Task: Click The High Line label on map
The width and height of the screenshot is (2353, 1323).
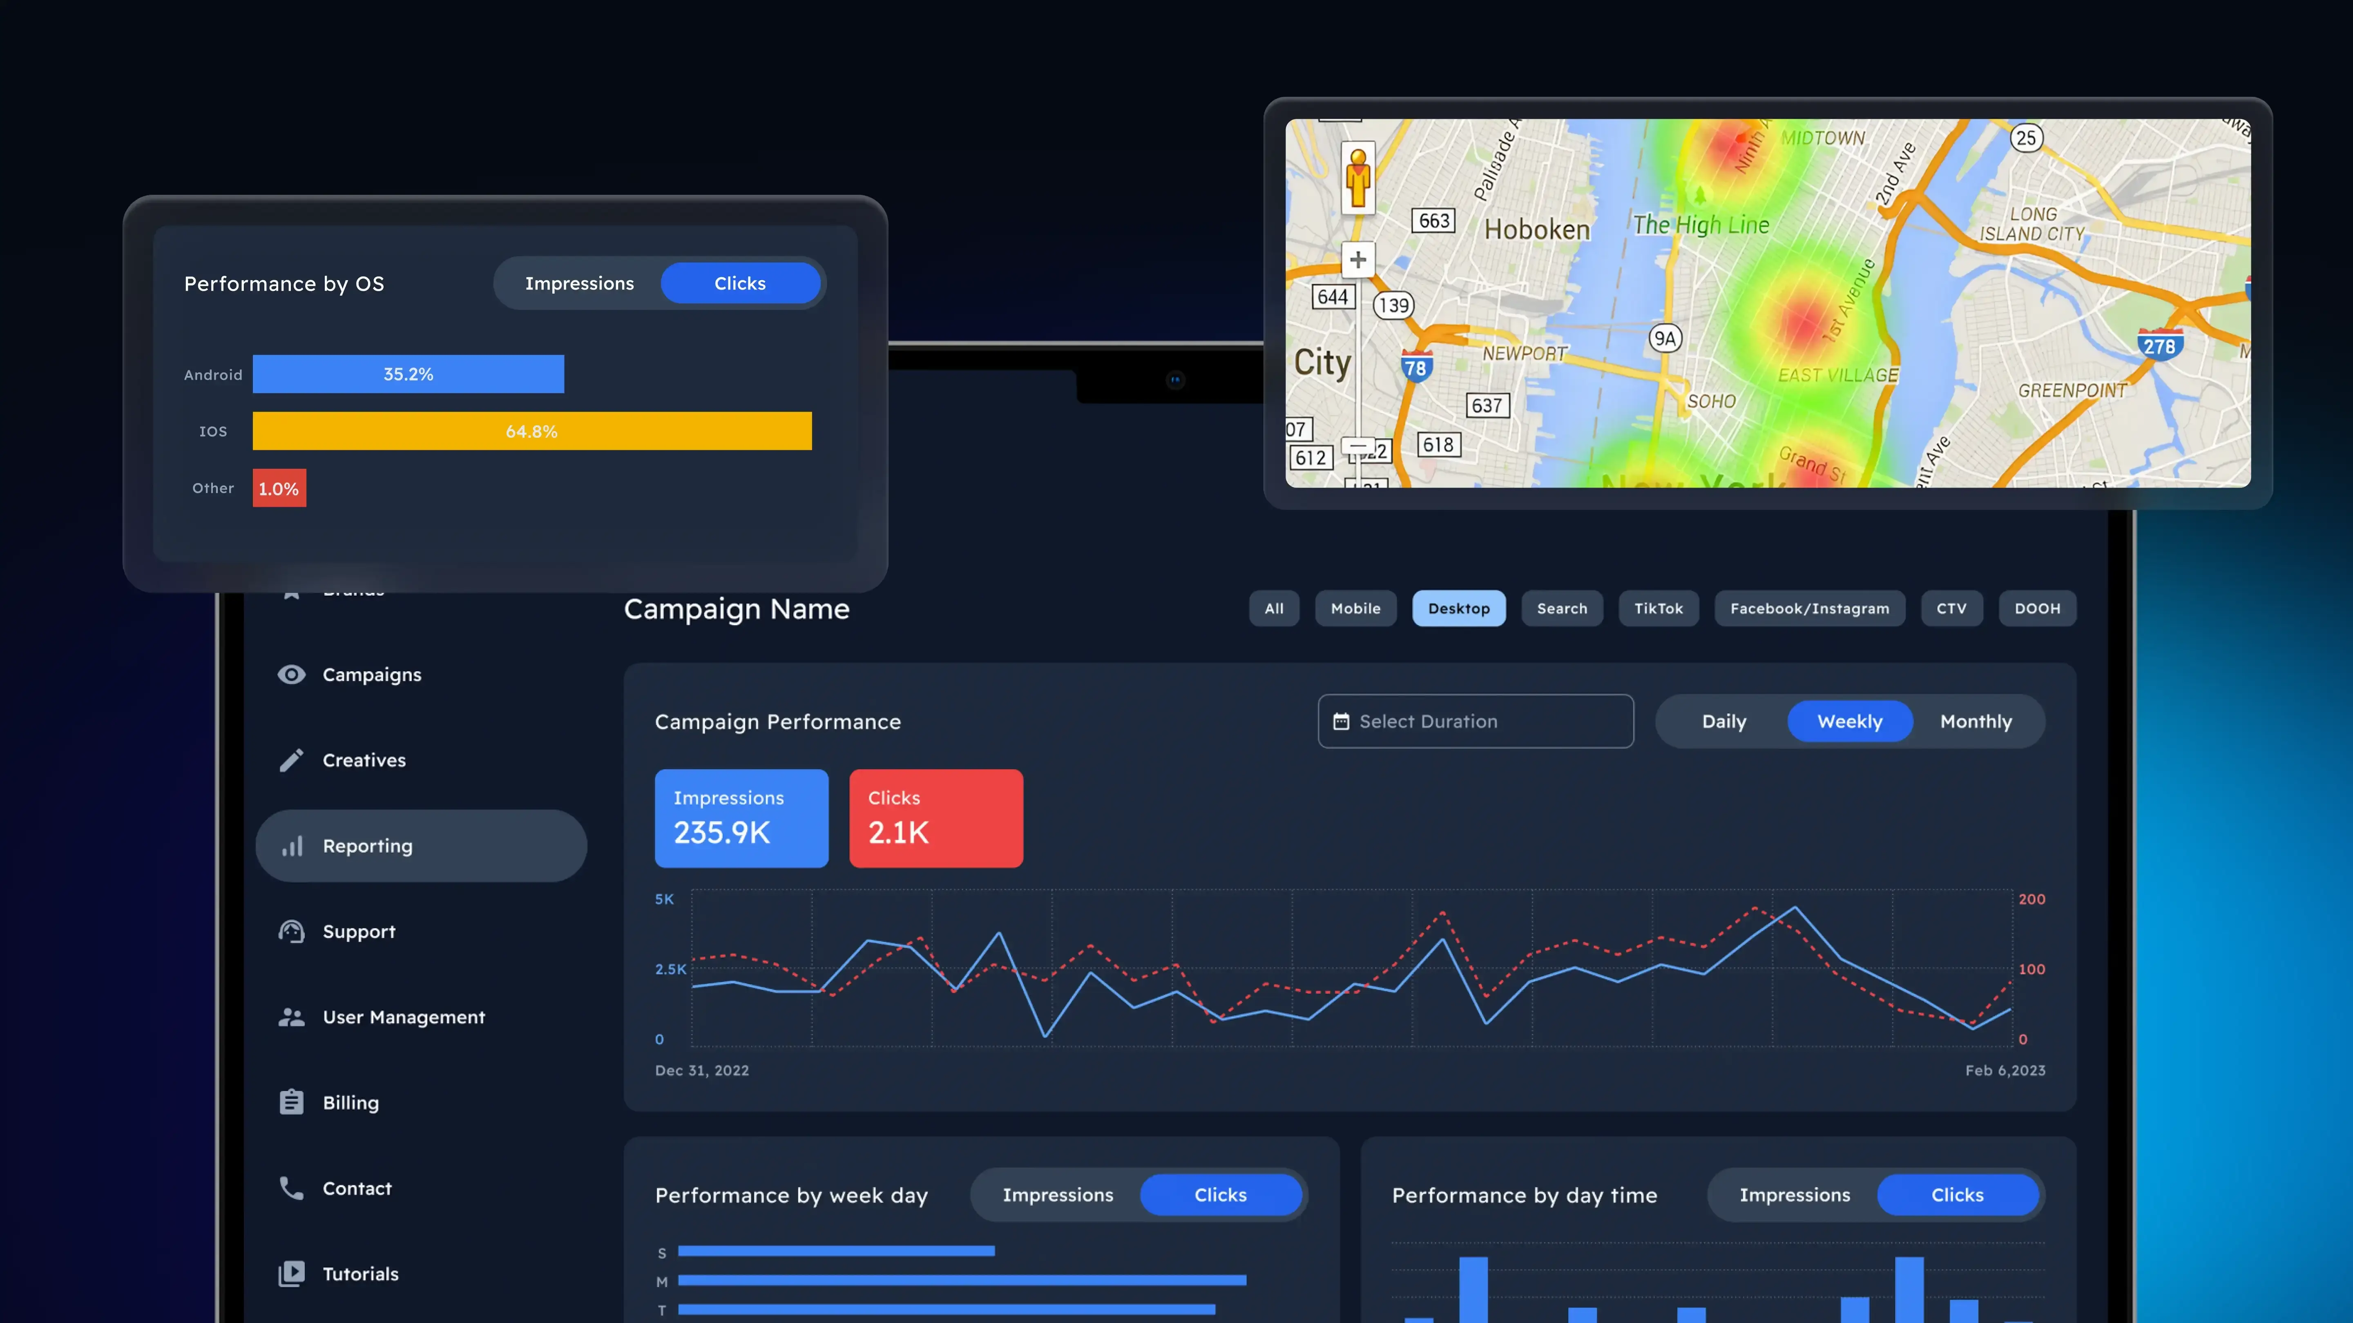Action: pyautogui.click(x=1701, y=225)
